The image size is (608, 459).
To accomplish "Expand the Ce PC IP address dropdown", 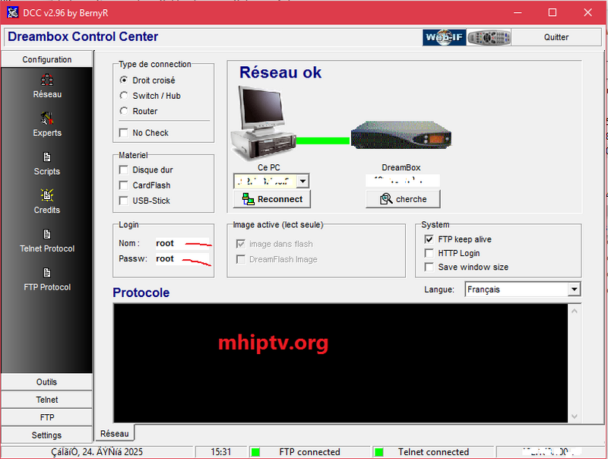I will pyautogui.click(x=302, y=181).
